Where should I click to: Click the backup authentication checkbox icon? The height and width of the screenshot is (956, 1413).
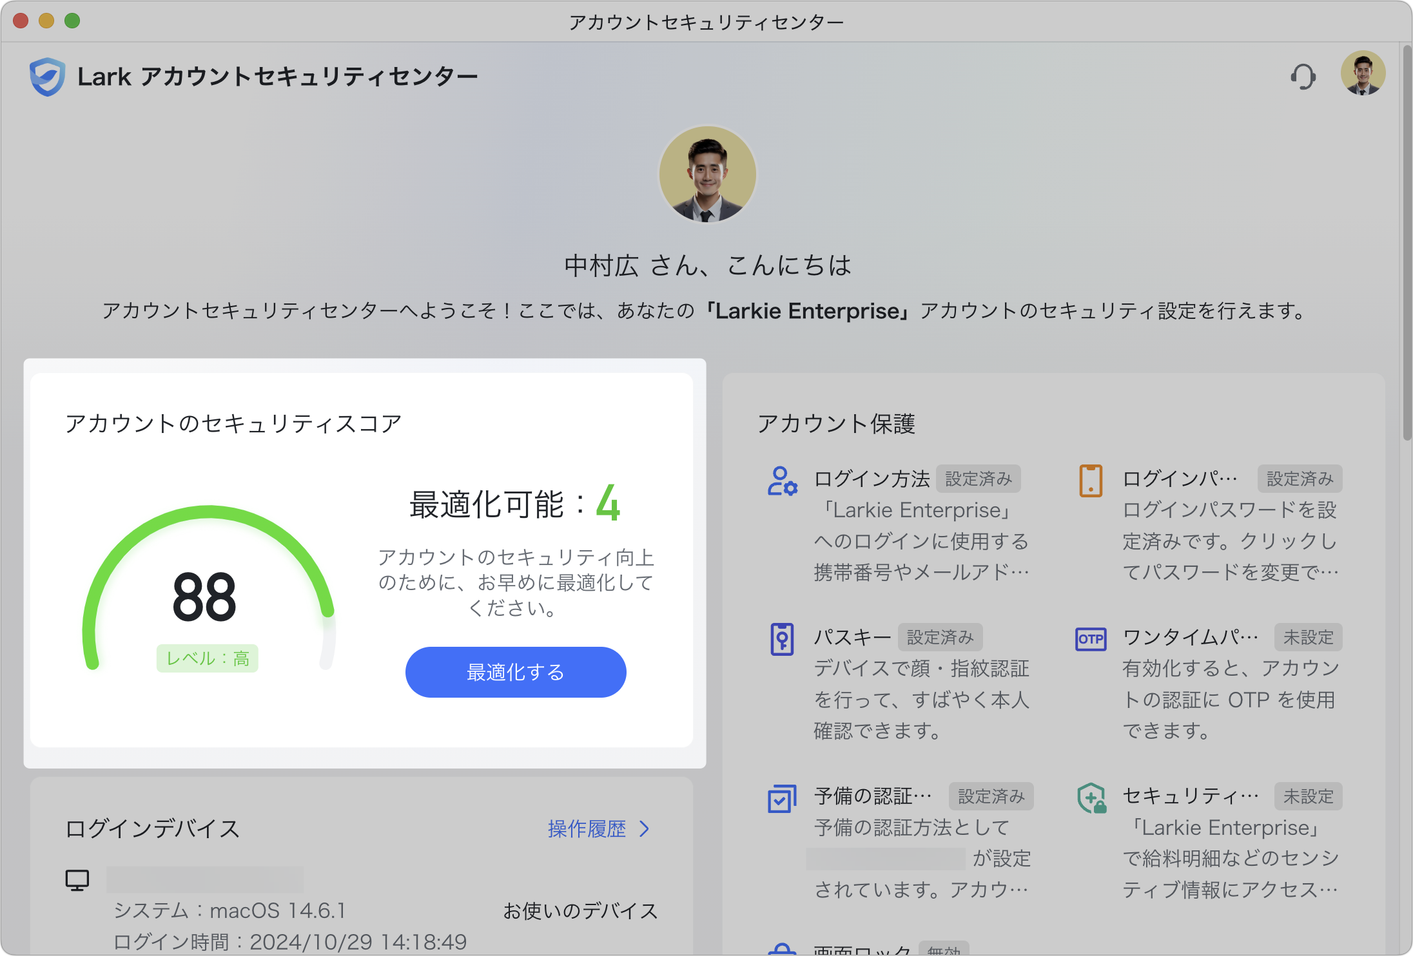tap(782, 798)
